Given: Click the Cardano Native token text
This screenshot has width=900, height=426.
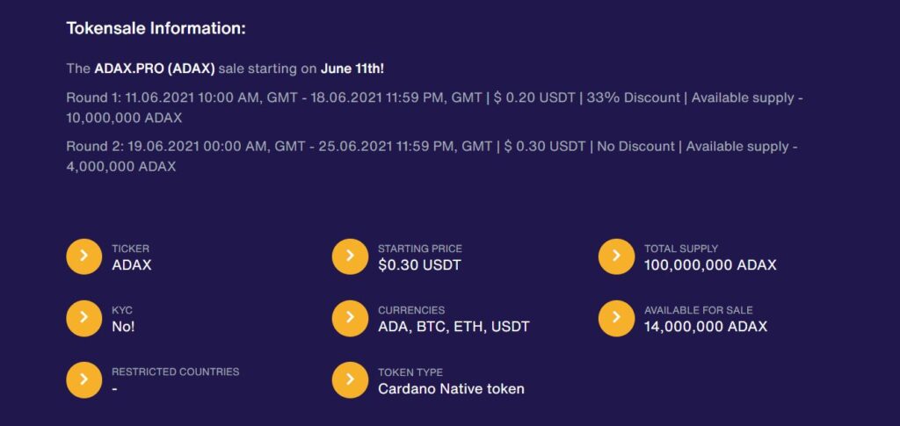Looking at the screenshot, I should point(451,388).
